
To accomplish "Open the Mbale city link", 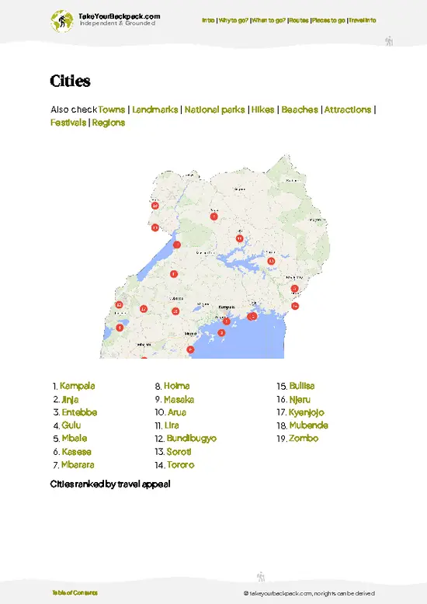I will pos(75,439).
